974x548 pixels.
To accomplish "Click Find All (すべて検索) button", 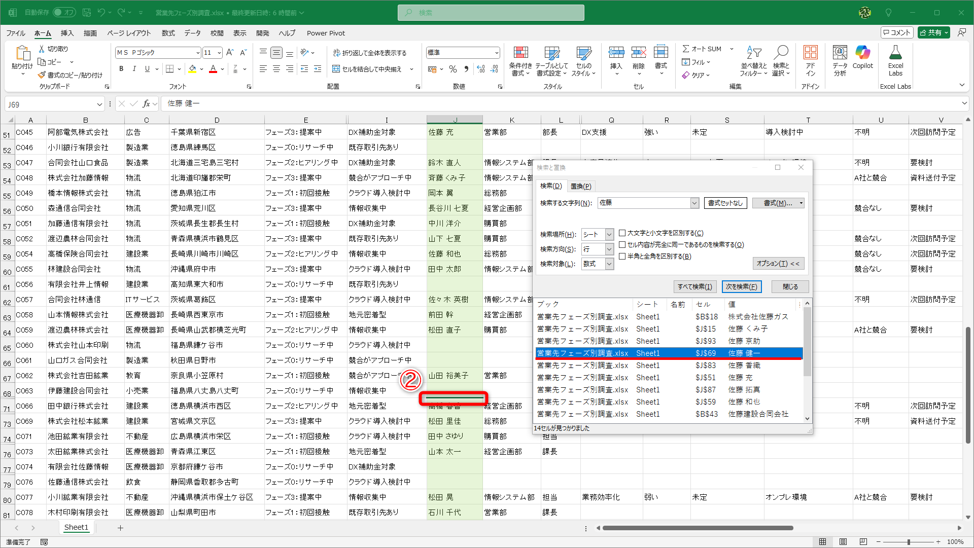I will click(x=694, y=287).
